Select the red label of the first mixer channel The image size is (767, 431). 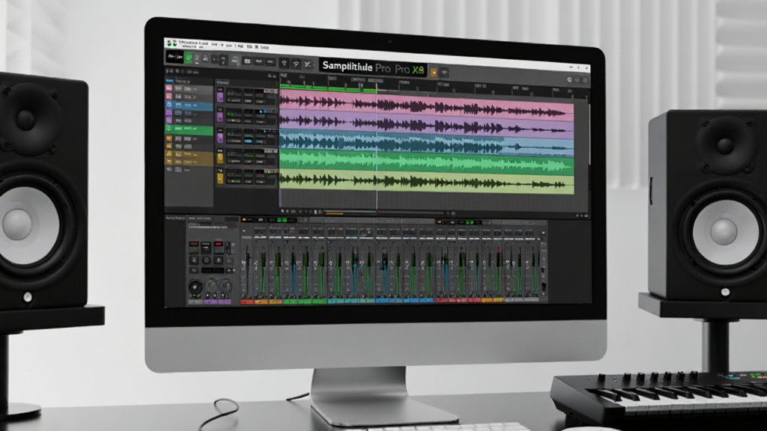[x=247, y=302]
